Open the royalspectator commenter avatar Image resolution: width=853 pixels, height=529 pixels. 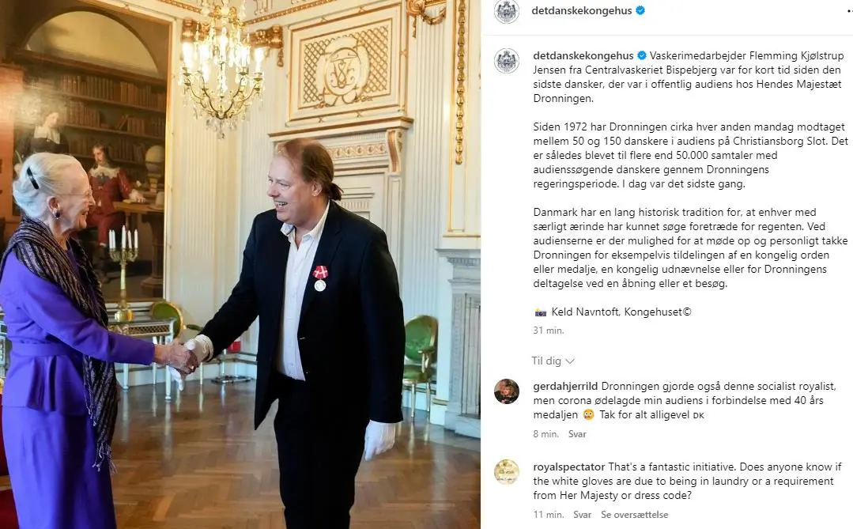pyautogui.click(x=507, y=472)
